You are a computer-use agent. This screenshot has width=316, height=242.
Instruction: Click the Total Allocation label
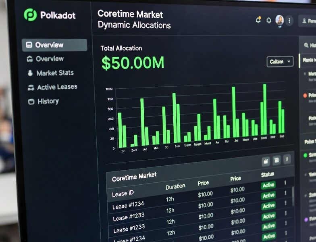pyautogui.click(x=121, y=48)
